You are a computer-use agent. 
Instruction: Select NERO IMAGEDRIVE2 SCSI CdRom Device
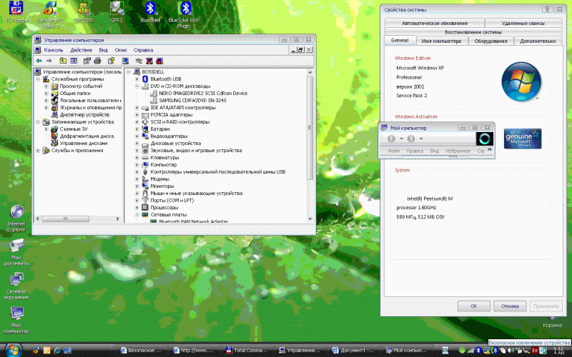click(x=203, y=94)
